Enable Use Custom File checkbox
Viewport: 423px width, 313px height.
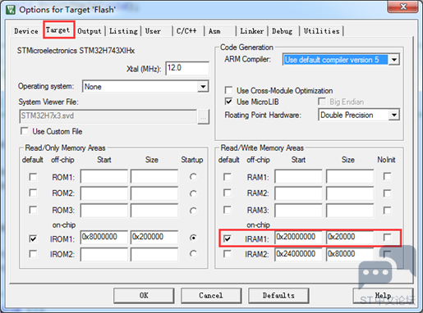coord(25,131)
